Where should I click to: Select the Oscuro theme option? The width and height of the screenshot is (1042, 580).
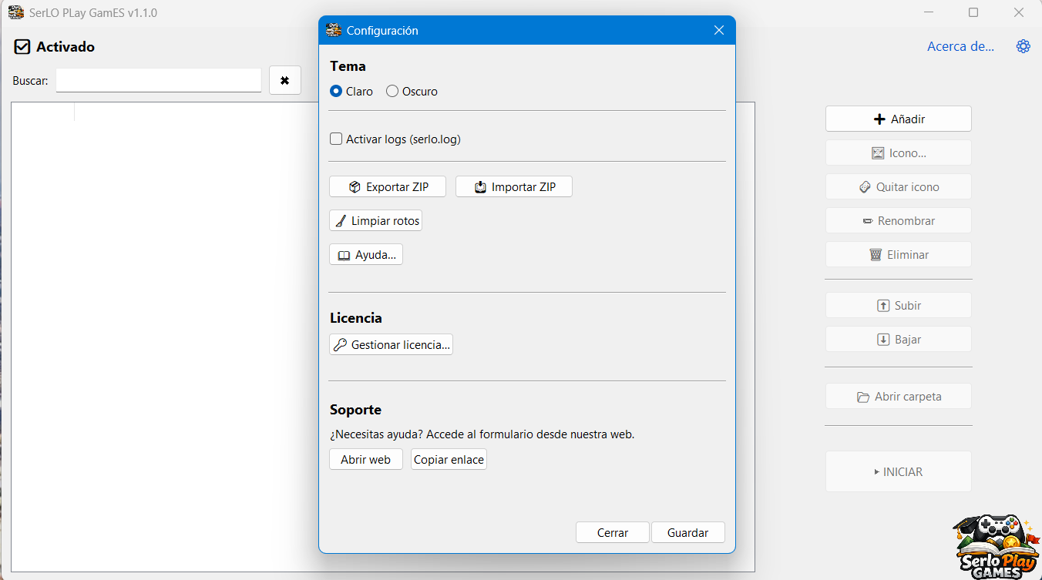click(x=392, y=92)
